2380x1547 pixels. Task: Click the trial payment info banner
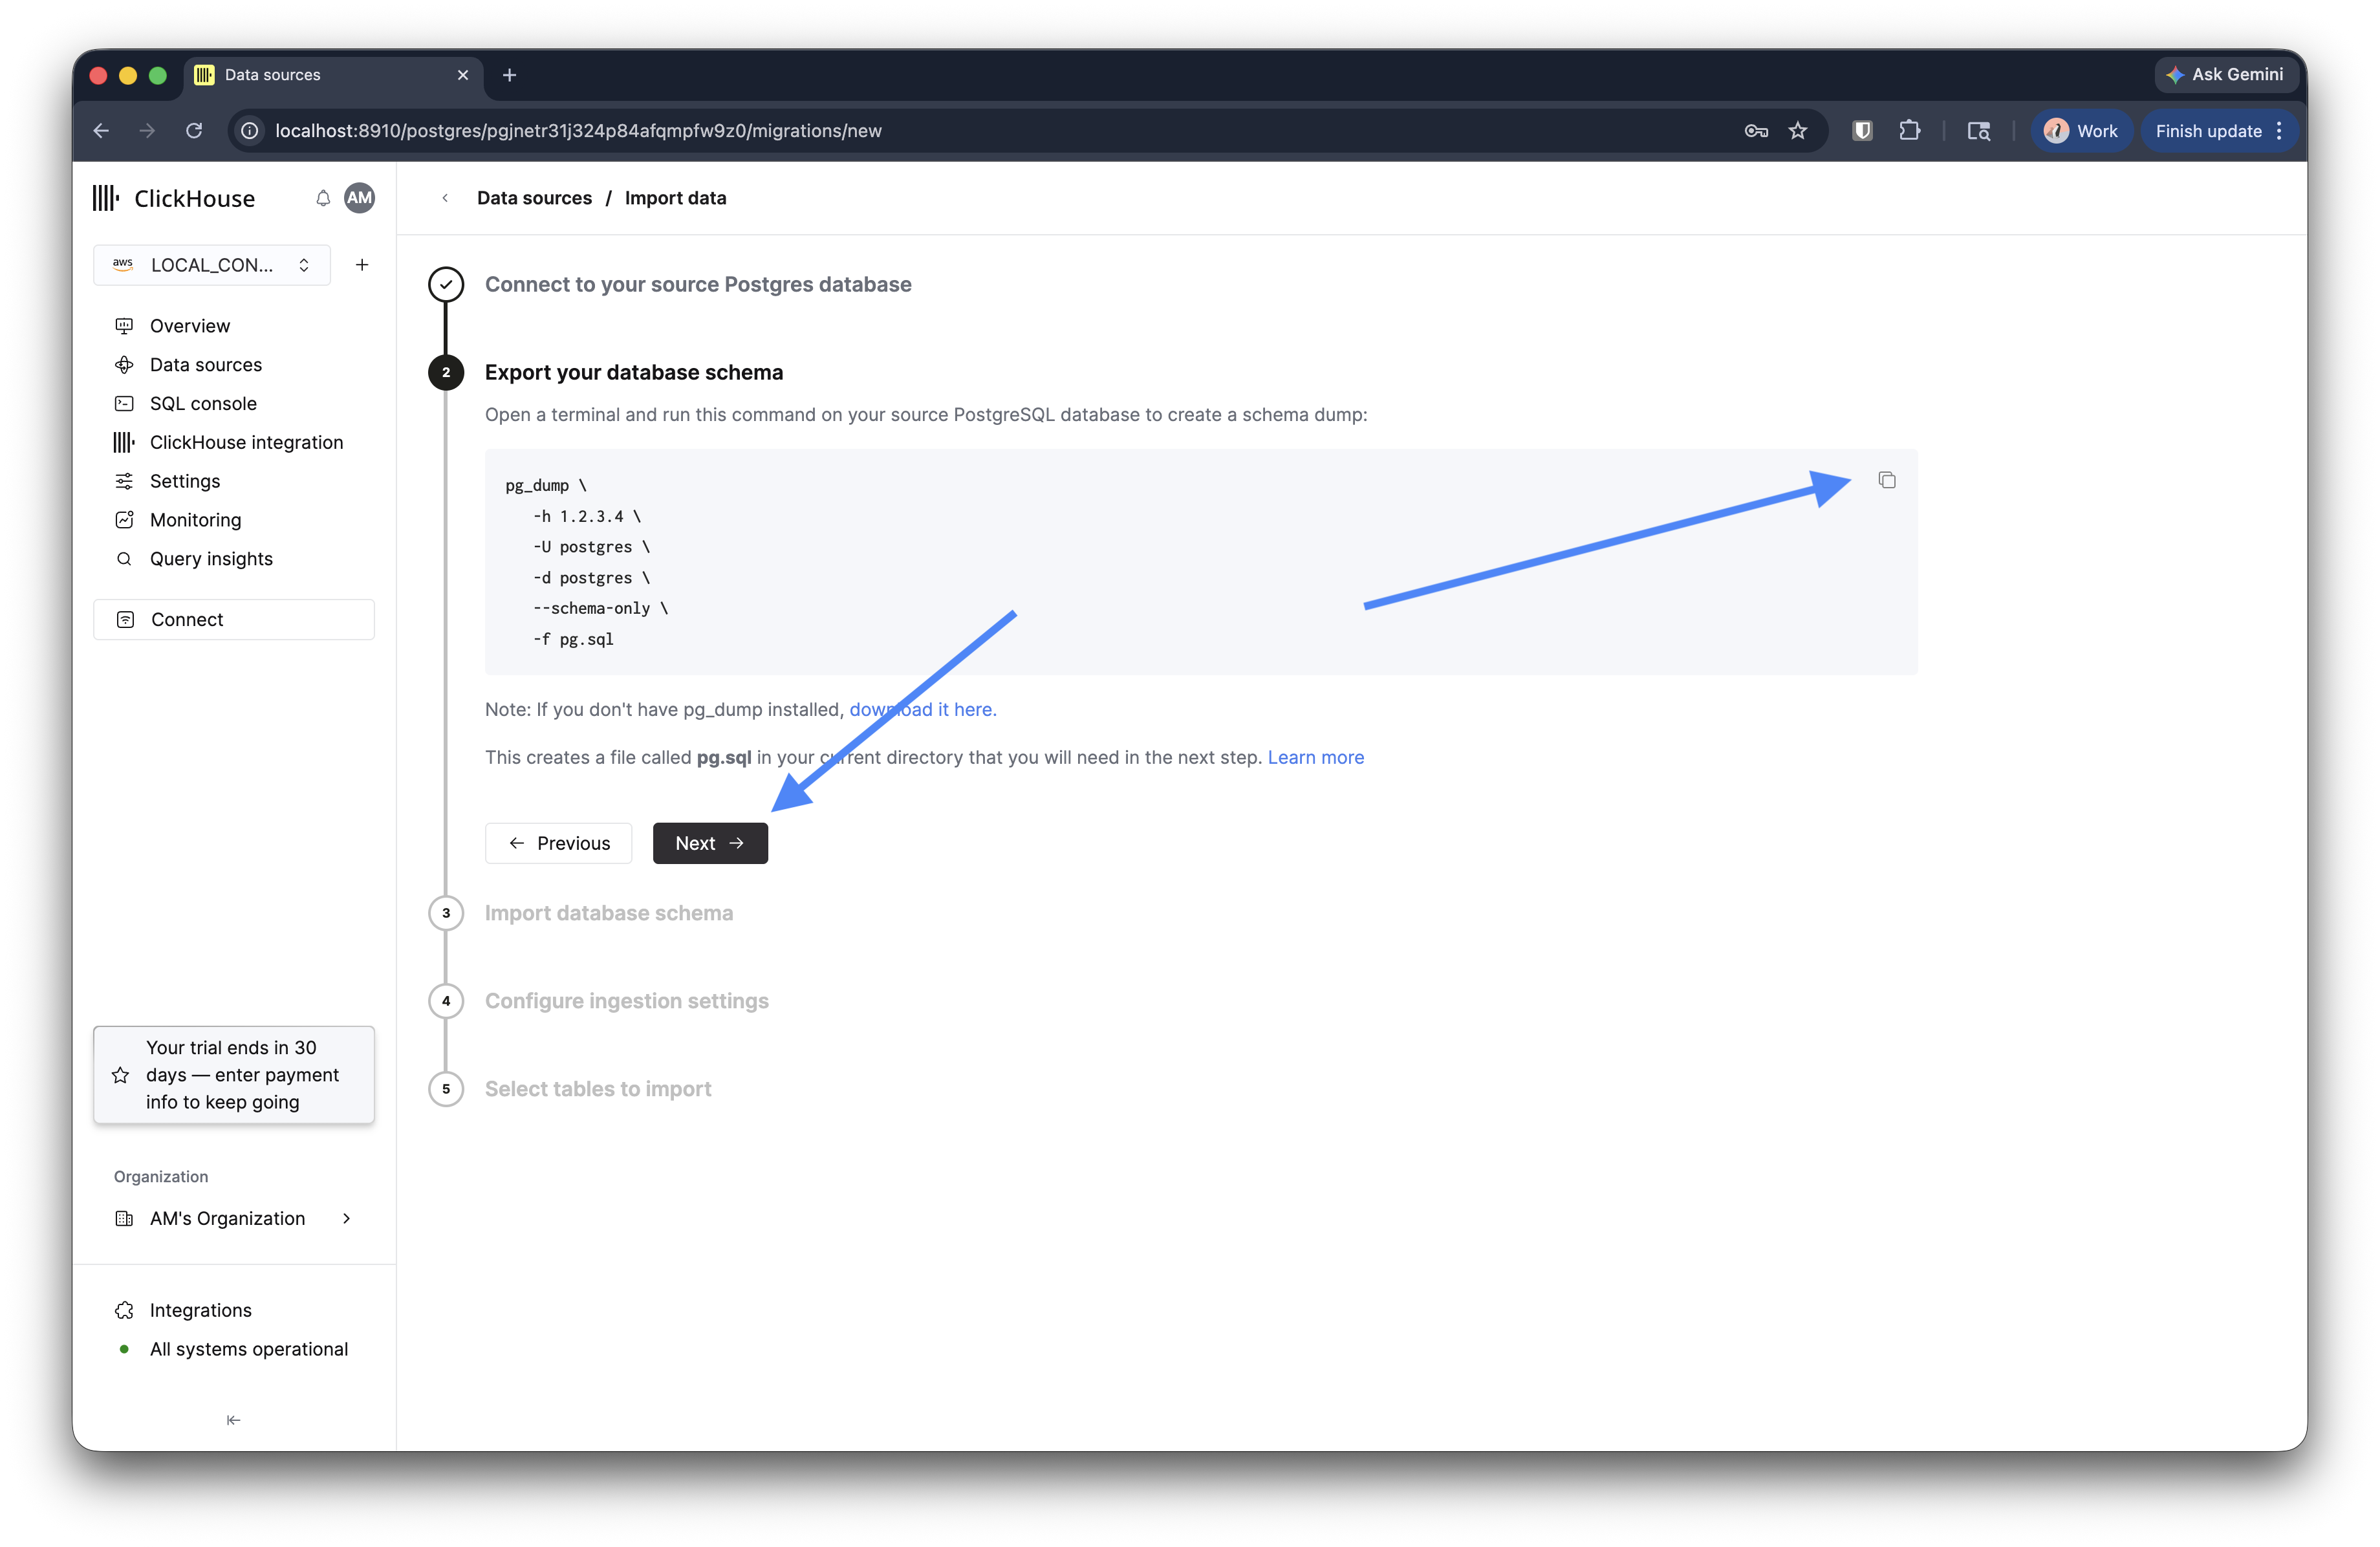coord(234,1075)
